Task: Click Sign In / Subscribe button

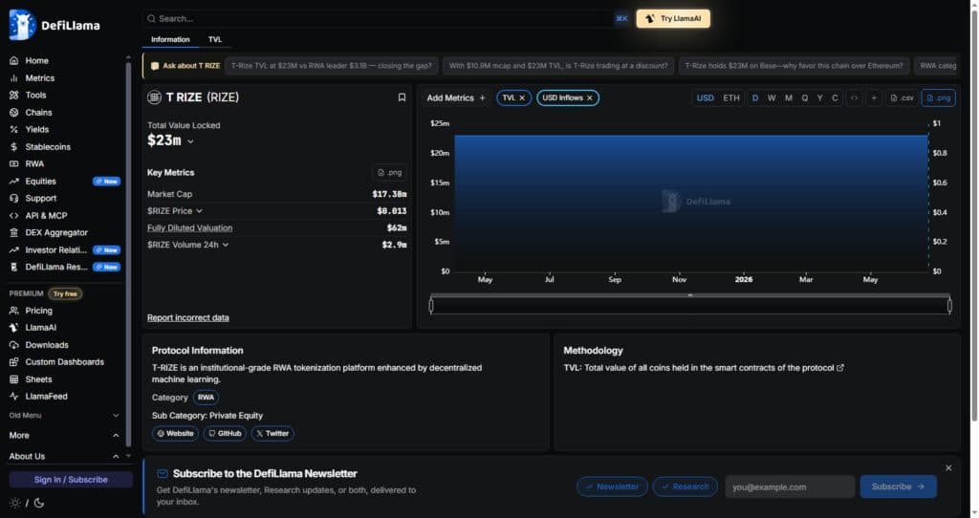Action: click(71, 480)
